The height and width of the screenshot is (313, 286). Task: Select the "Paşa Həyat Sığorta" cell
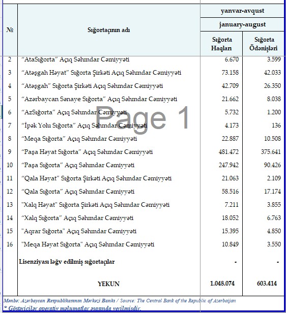[87, 152]
